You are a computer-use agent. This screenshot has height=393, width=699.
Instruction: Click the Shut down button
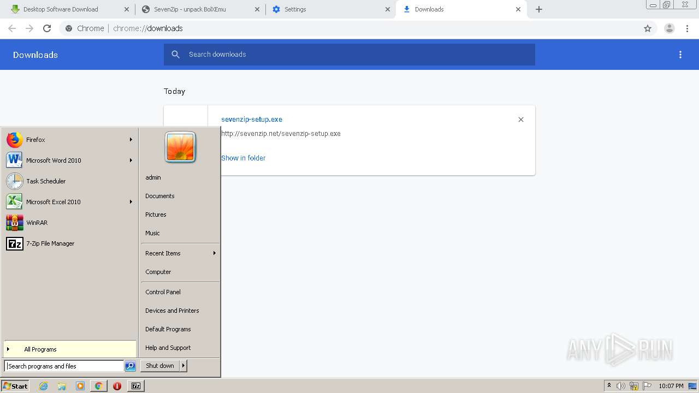(x=160, y=366)
